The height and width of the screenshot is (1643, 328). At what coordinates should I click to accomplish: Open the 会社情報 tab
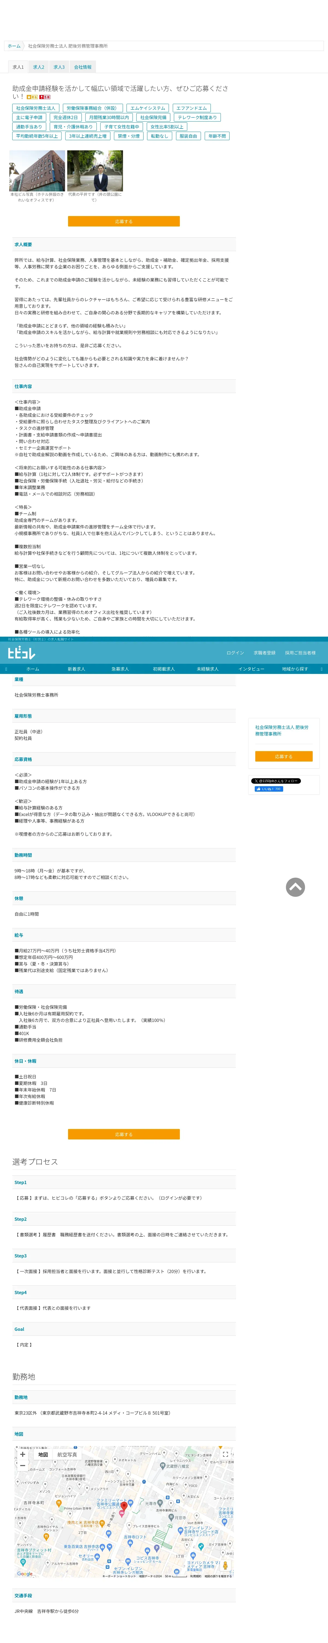pos(83,67)
